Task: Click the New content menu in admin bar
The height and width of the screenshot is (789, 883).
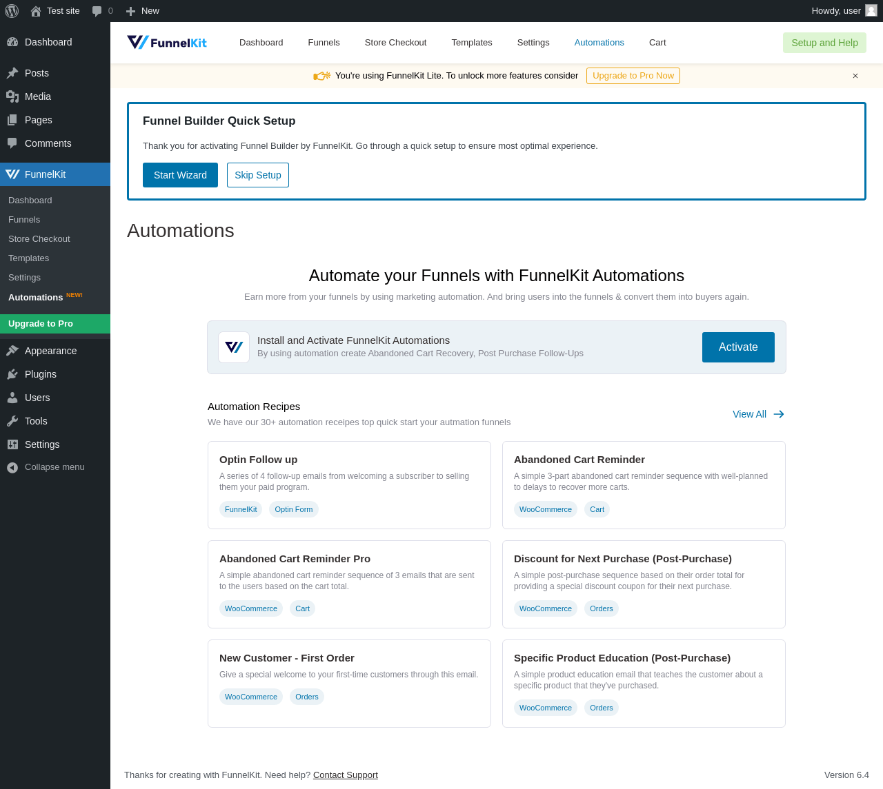Action: point(143,11)
